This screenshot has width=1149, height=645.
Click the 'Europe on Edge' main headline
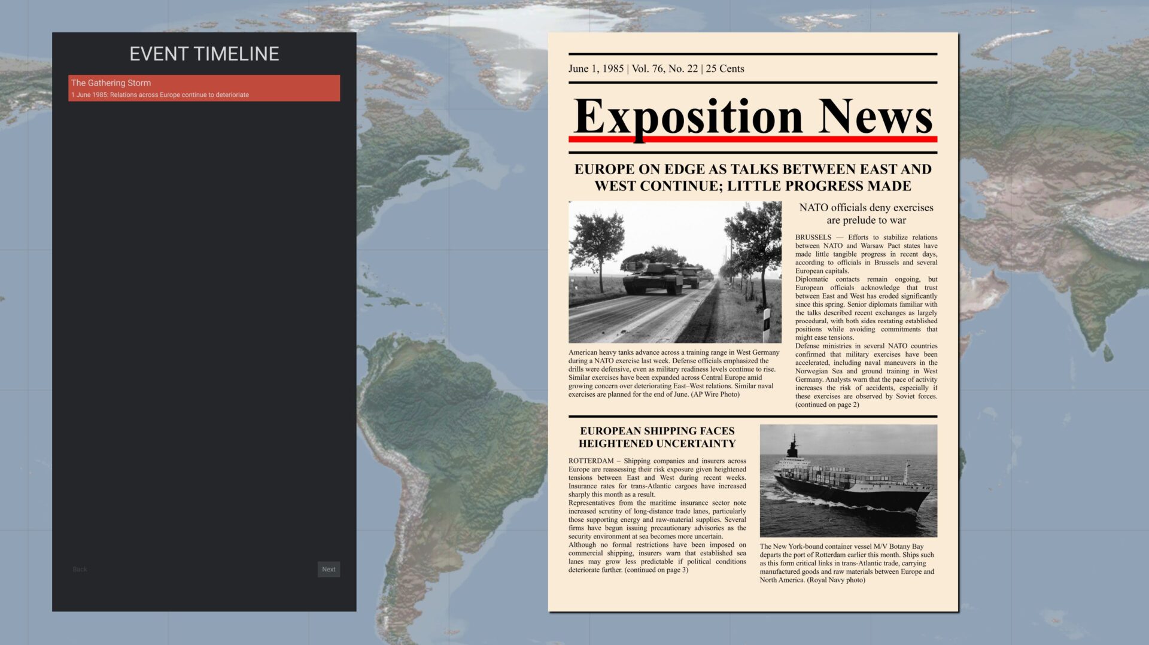tap(752, 178)
